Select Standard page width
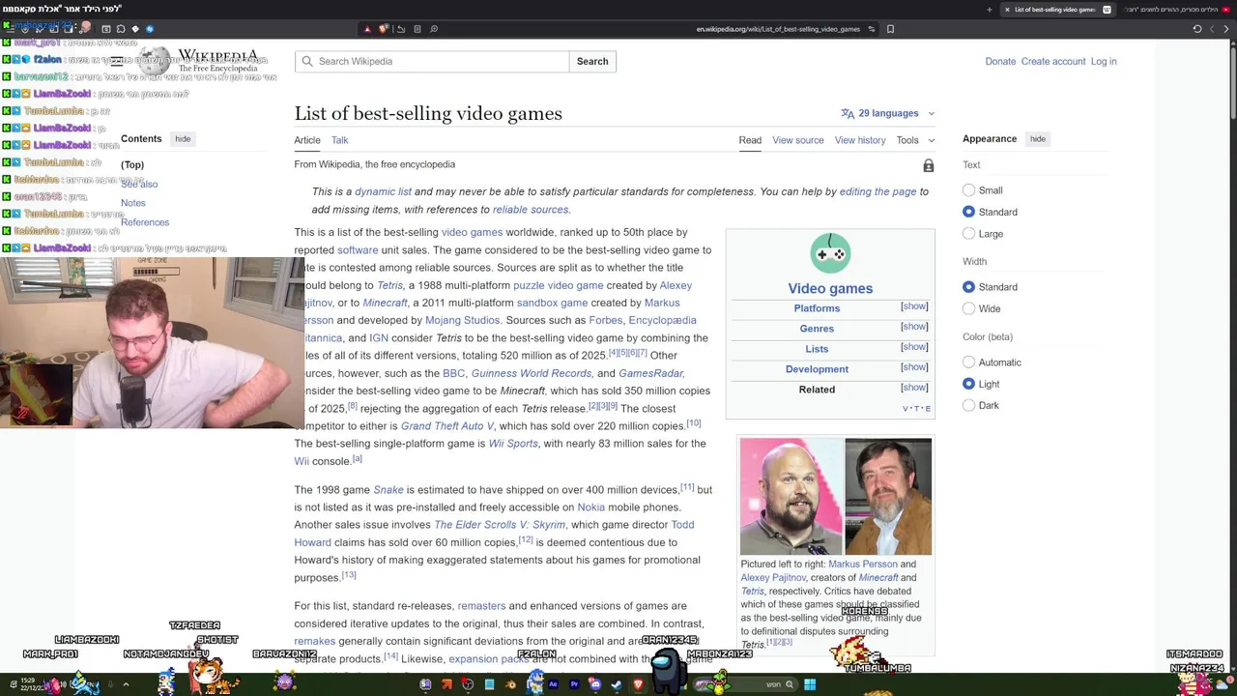Image resolution: width=1237 pixels, height=696 pixels. tap(968, 287)
